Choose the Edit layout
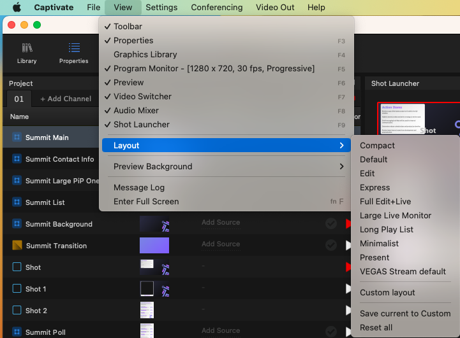The width and height of the screenshot is (460, 338). pos(405,174)
